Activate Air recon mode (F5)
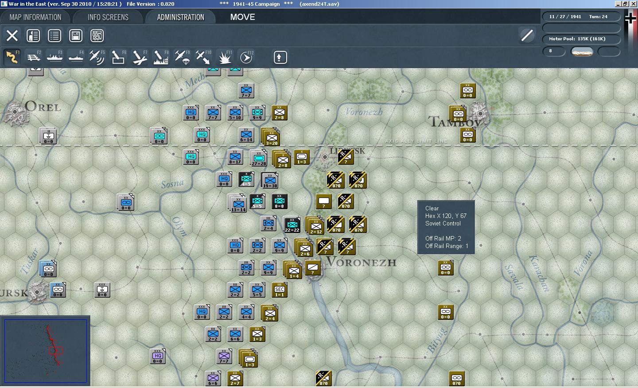This screenshot has height=388, width=638. coord(97,57)
